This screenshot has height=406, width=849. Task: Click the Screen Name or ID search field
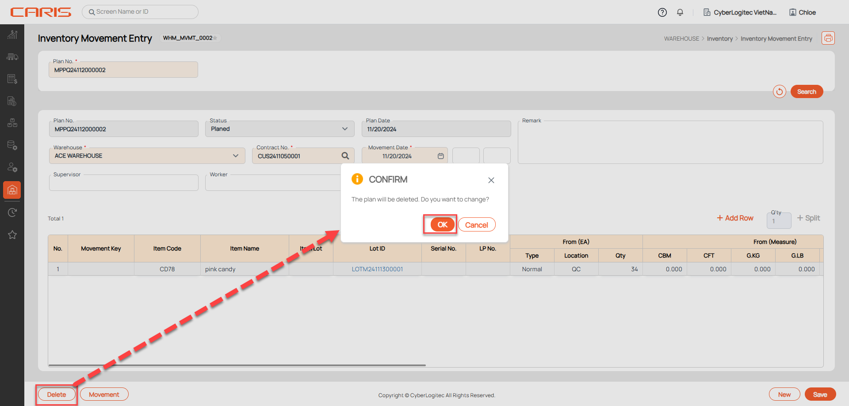[140, 12]
